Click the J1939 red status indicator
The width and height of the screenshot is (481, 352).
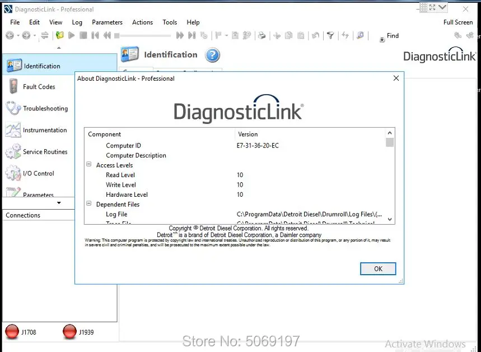pyautogui.click(x=69, y=332)
